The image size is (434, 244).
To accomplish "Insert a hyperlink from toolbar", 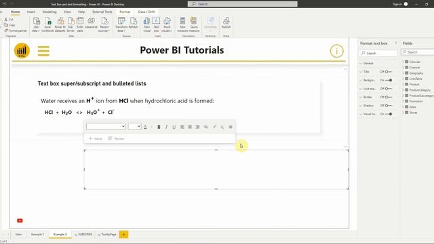I will click(206, 127).
